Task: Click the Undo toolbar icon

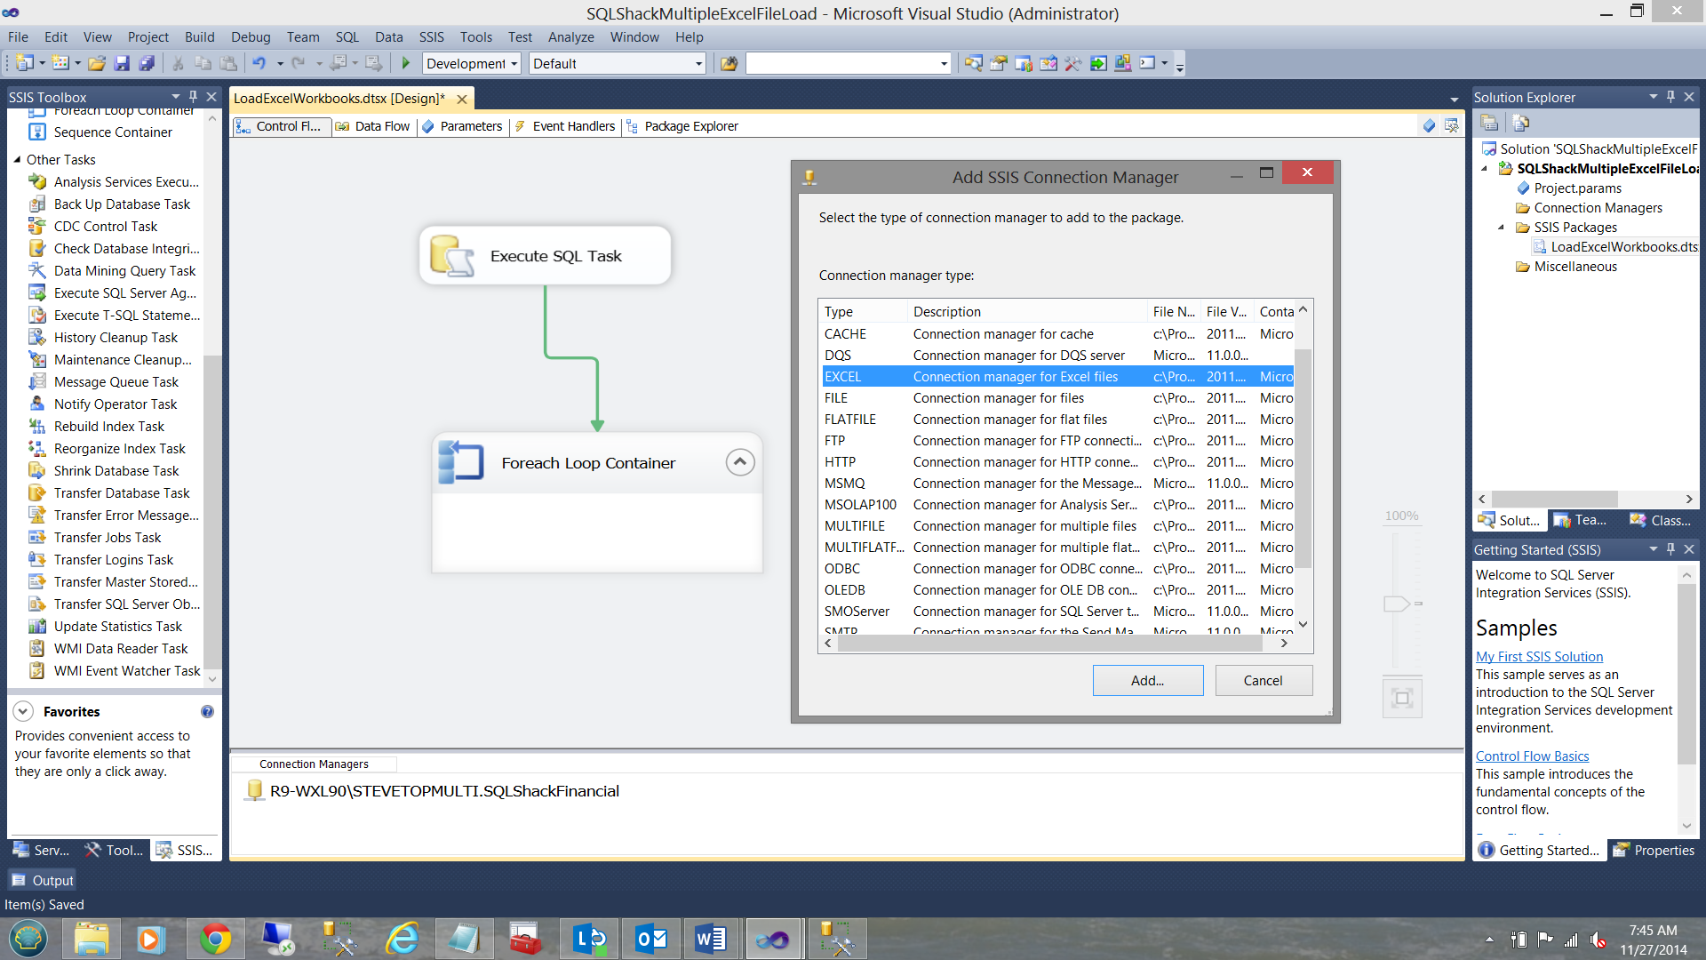Action: (x=259, y=63)
